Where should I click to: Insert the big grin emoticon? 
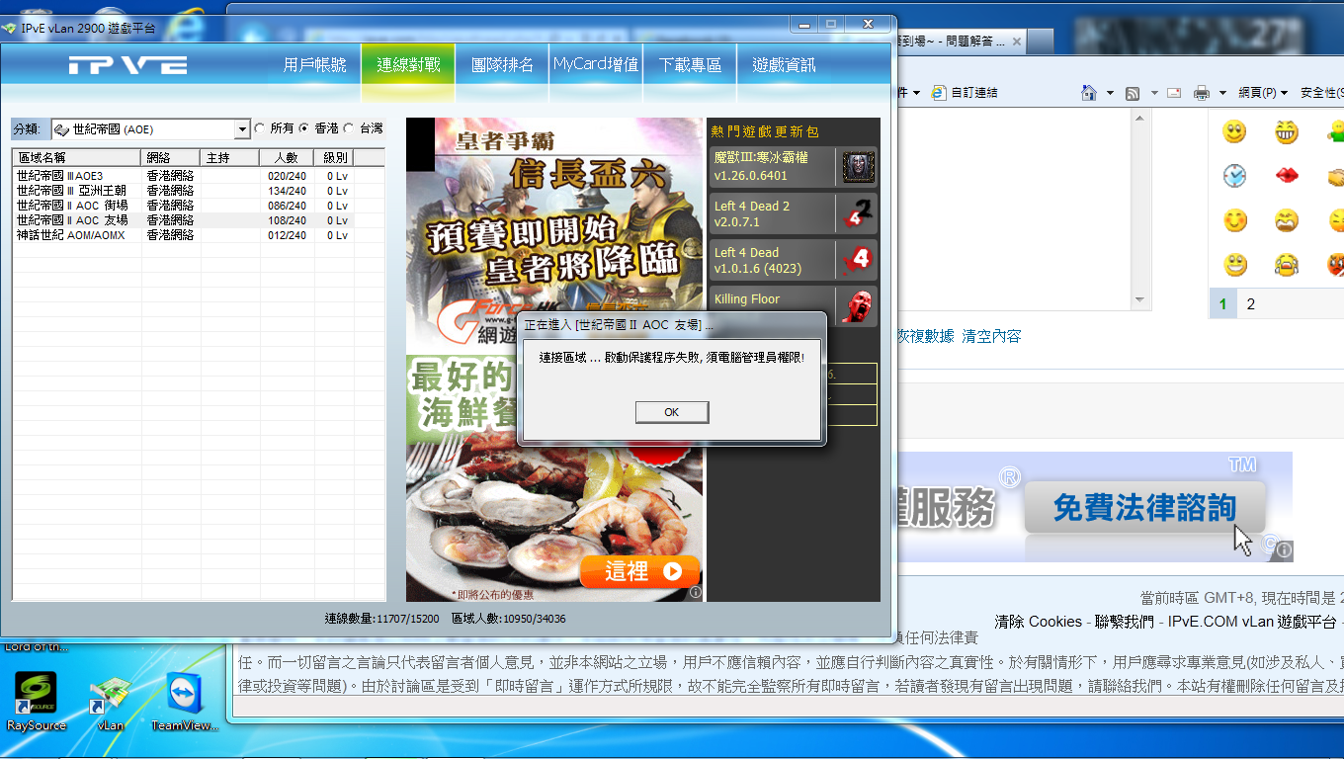click(x=1287, y=131)
